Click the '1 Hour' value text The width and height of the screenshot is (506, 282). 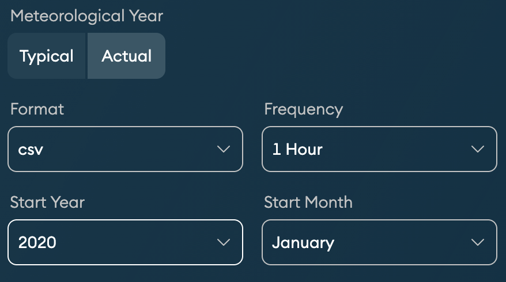coord(297,150)
